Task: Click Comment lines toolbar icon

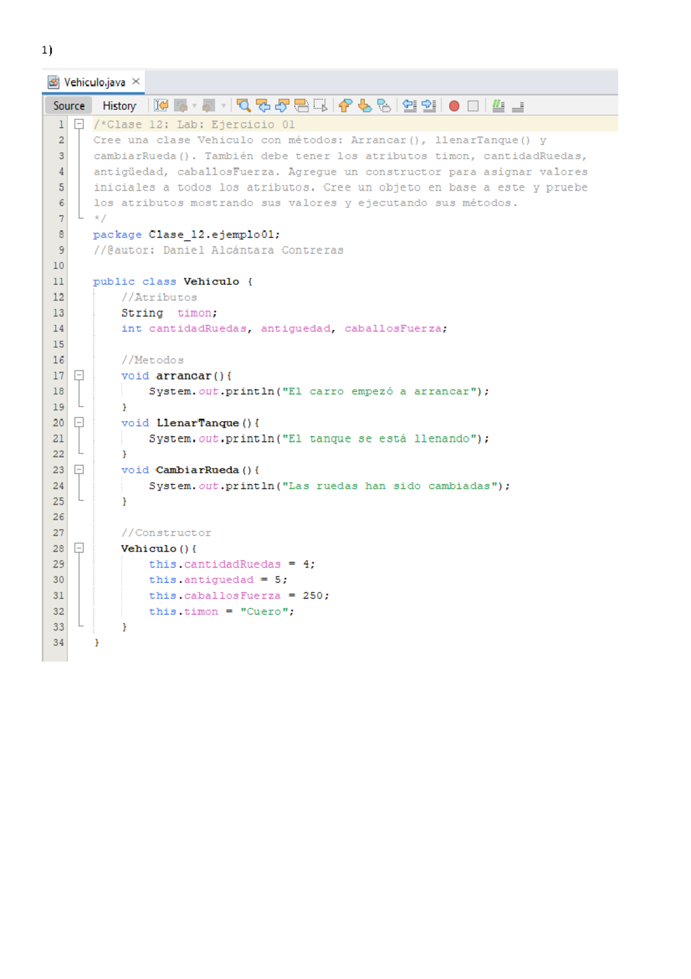Action: (x=498, y=106)
